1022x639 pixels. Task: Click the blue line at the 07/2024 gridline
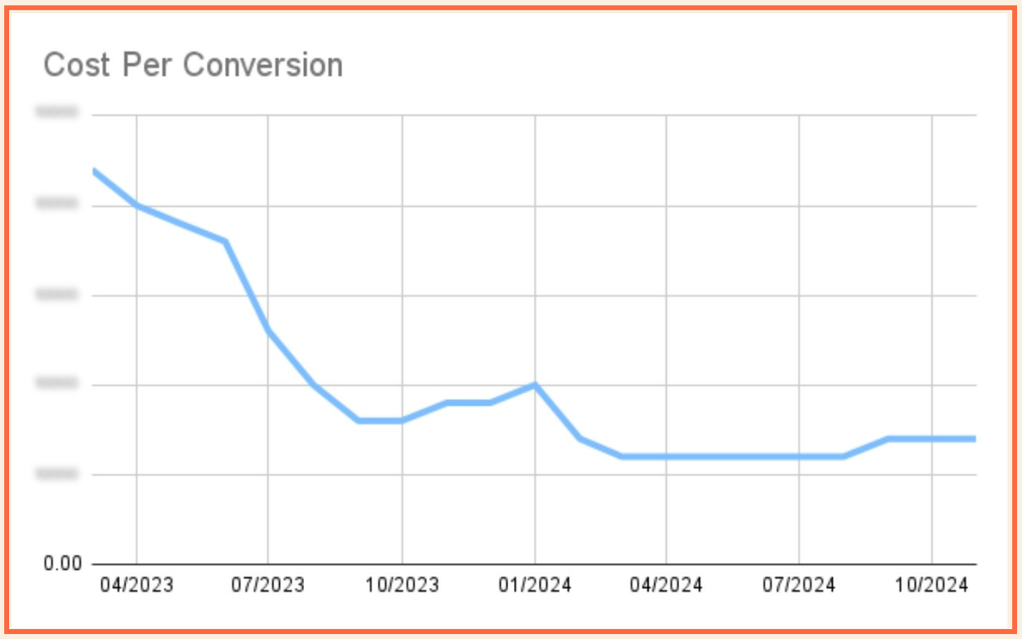tap(799, 457)
